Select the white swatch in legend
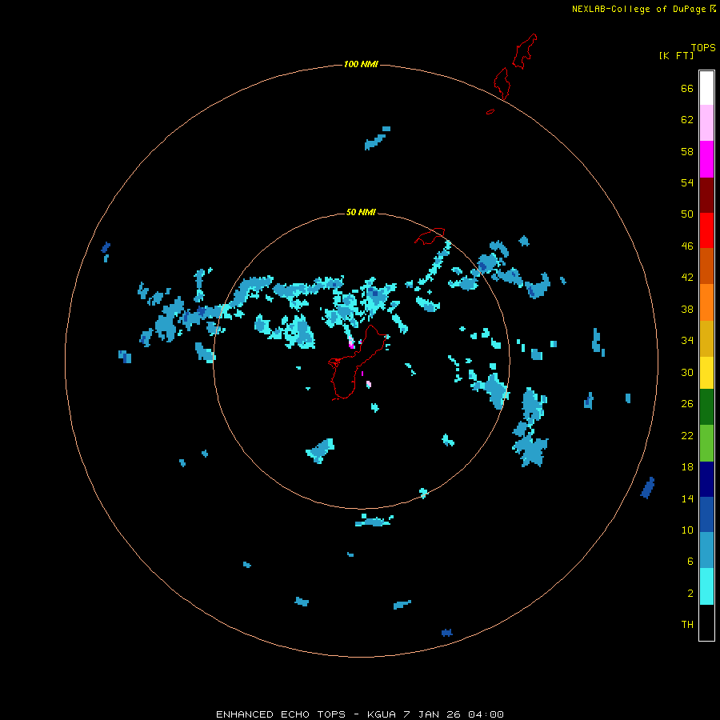The width and height of the screenshot is (720, 720). coord(706,88)
